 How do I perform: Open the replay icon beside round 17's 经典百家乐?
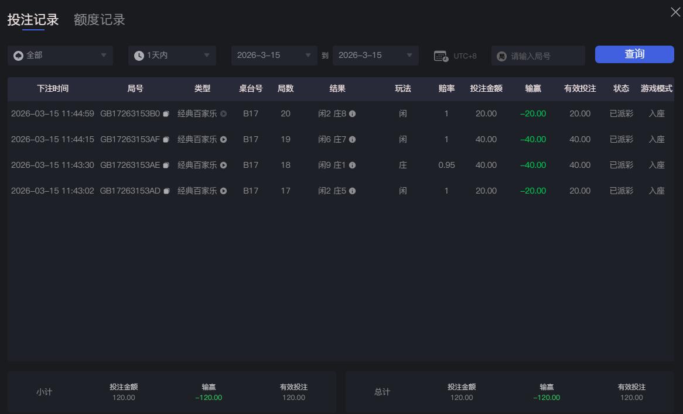click(224, 191)
